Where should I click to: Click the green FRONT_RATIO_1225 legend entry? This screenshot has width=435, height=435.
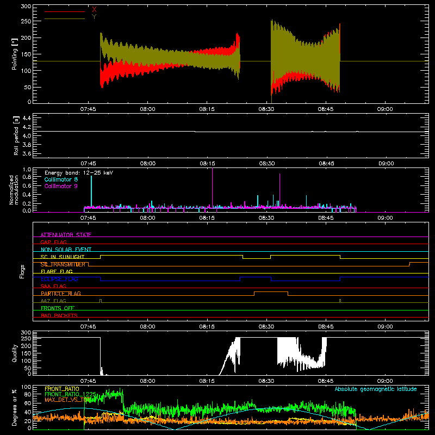point(71,394)
